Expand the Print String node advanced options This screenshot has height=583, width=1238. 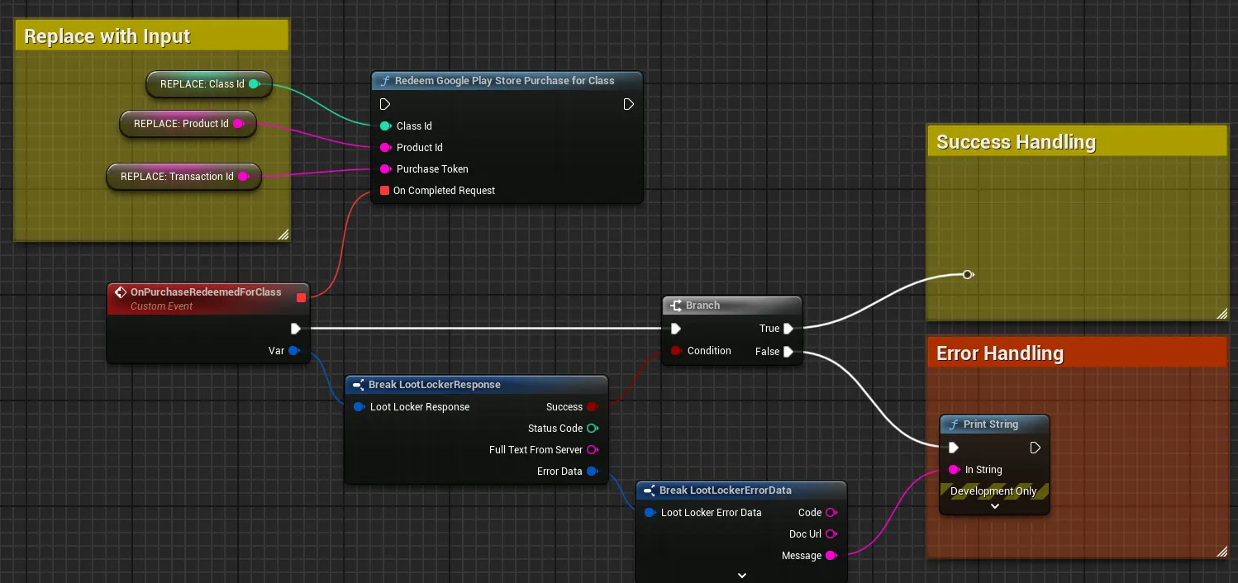tap(995, 506)
